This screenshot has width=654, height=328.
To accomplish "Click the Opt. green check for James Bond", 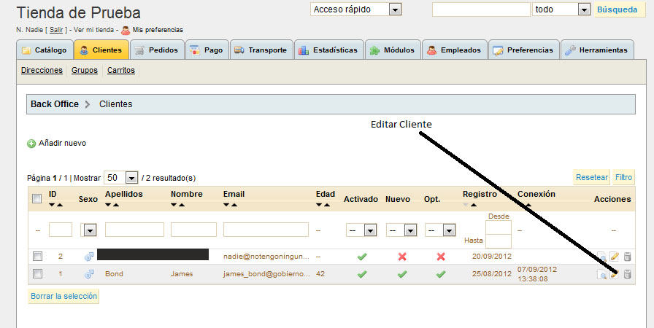I will click(440, 274).
